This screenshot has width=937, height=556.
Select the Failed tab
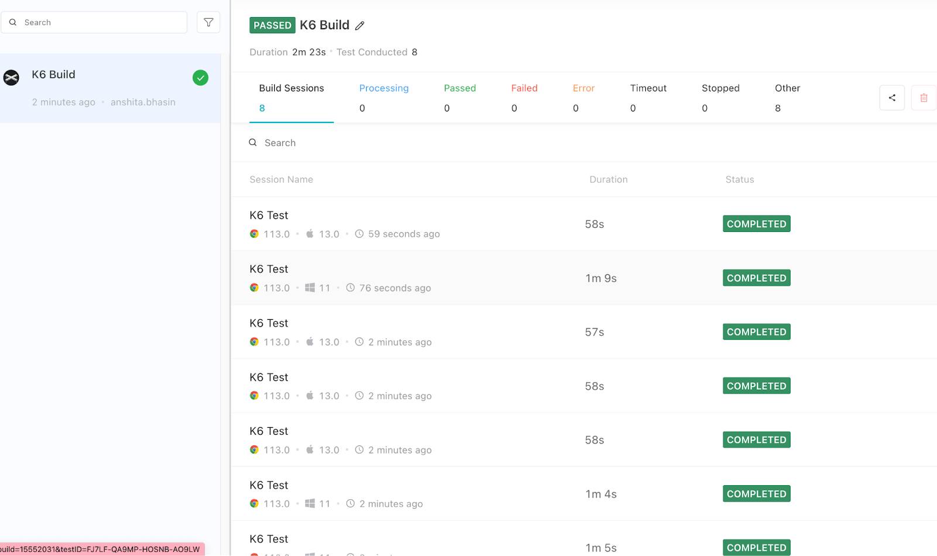(524, 98)
